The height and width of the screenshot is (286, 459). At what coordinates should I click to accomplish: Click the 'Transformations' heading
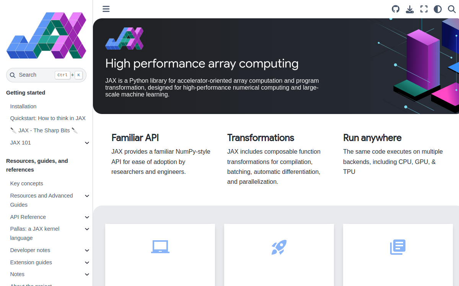point(261,138)
